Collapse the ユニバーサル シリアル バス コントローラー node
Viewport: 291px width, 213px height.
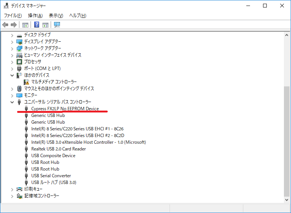point(12,102)
